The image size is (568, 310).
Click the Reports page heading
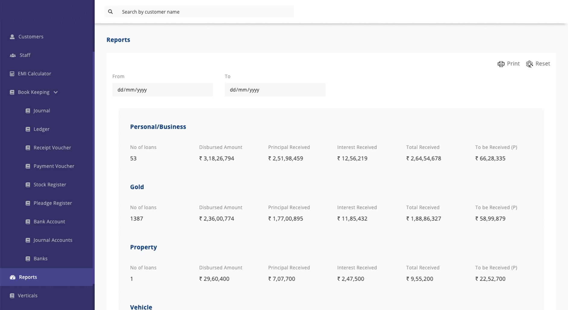click(118, 40)
